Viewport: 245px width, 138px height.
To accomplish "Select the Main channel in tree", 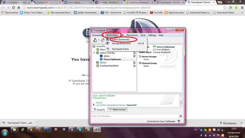I will click(102, 50).
